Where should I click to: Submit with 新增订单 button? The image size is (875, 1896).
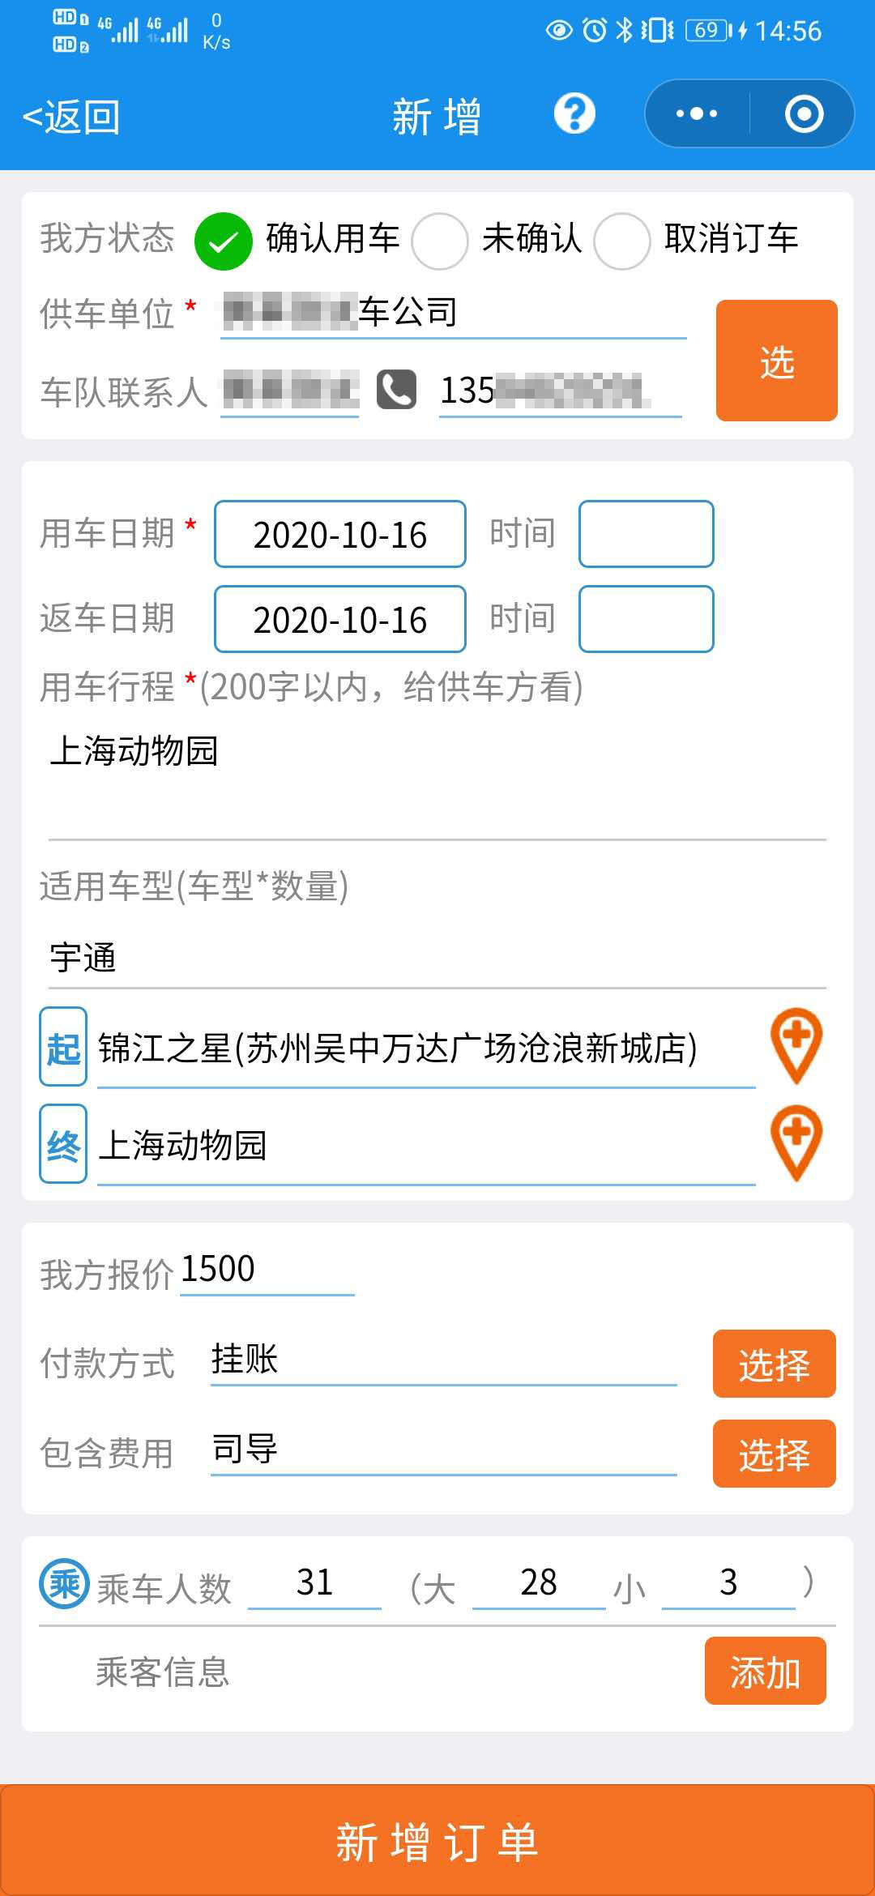coord(437,1840)
